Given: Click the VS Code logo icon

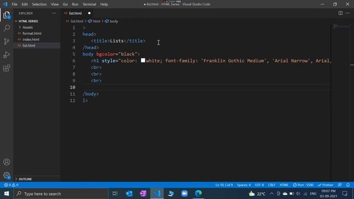Looking at the screenshot, I should coord(5,4).
